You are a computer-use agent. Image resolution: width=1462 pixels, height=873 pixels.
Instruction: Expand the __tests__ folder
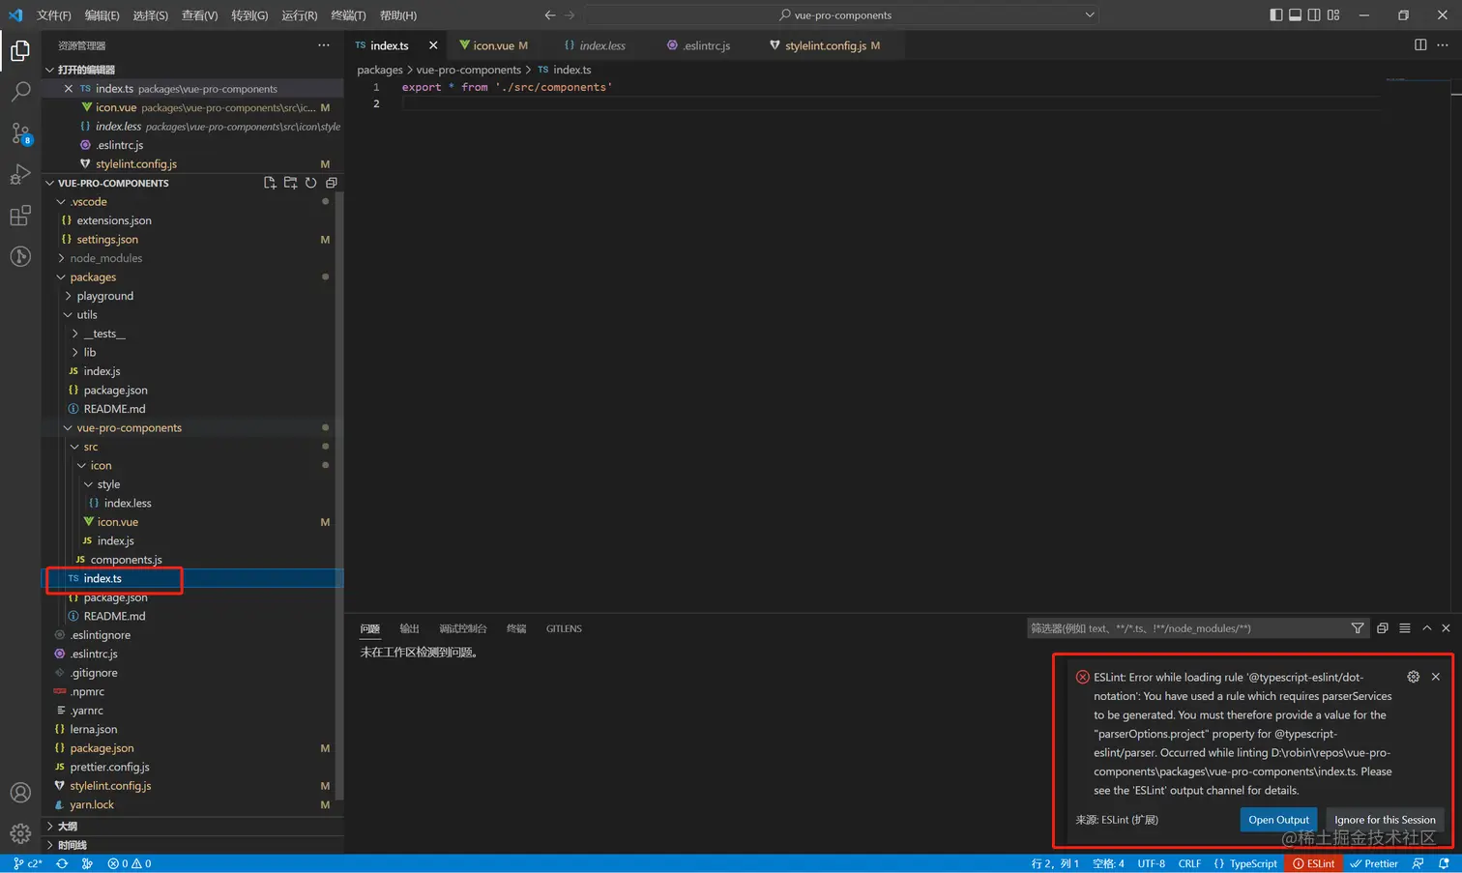tap(104, 334)
